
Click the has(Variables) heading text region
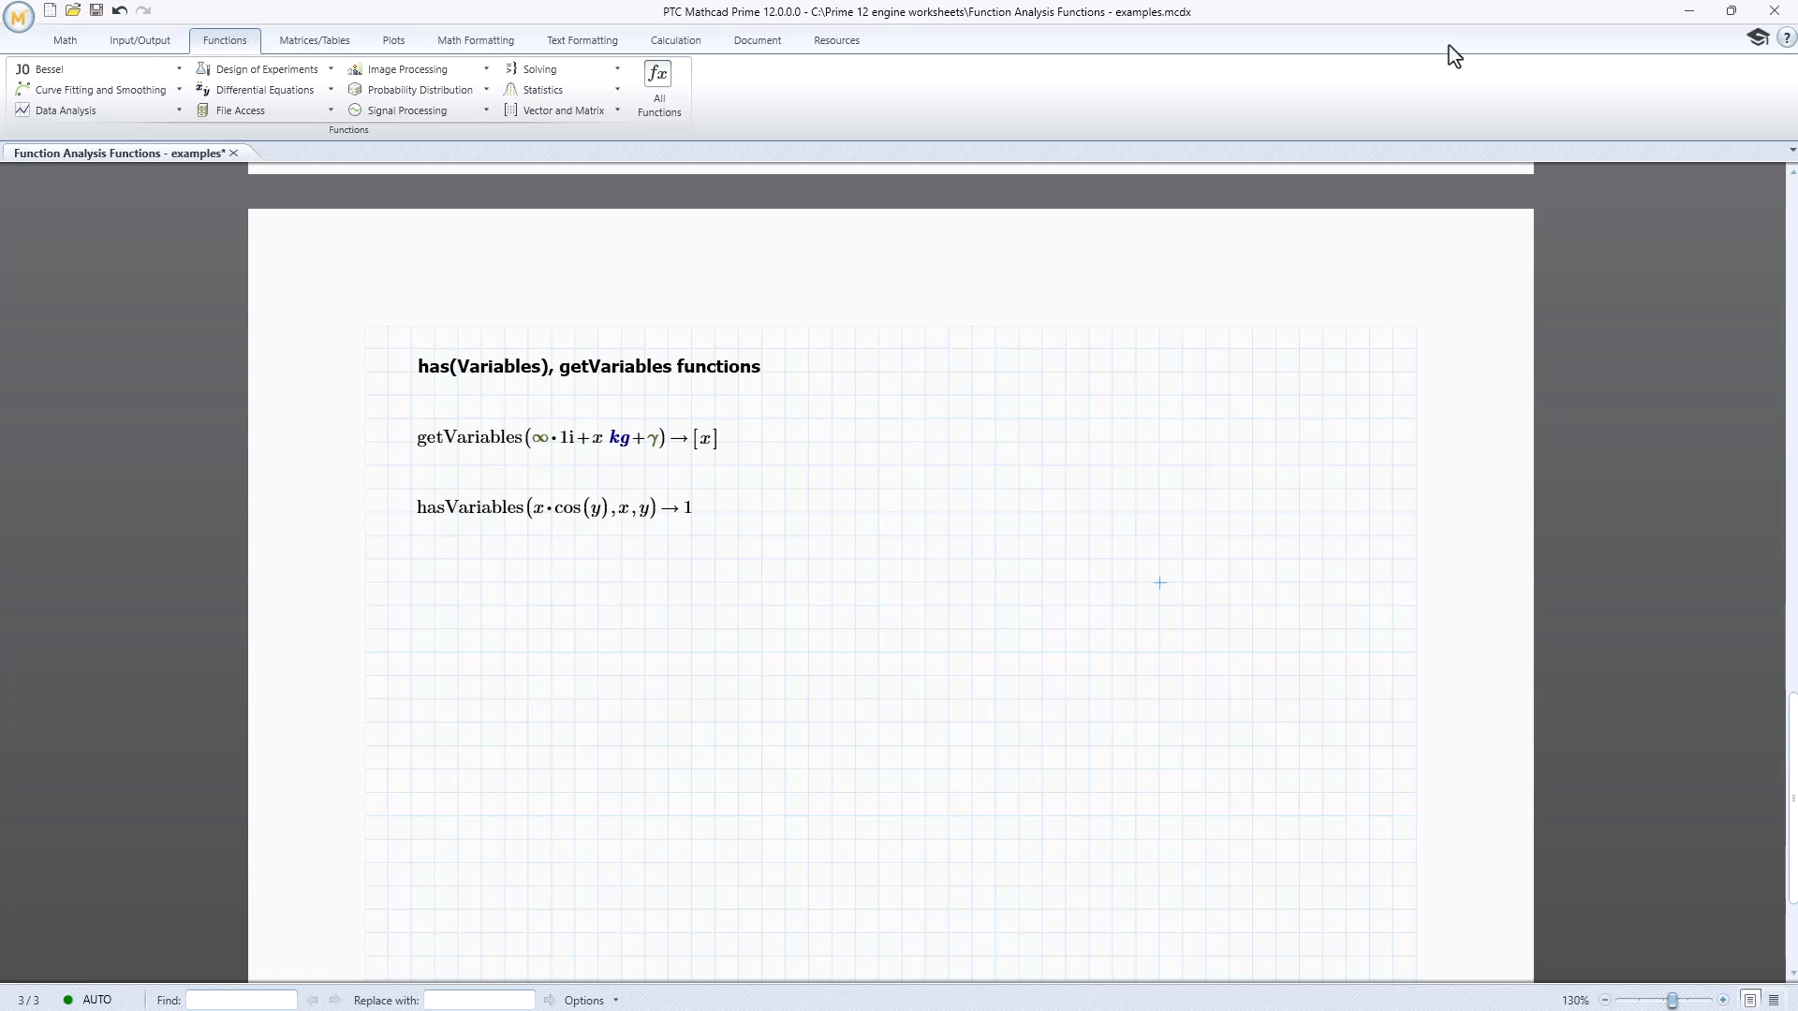[589, 367]
